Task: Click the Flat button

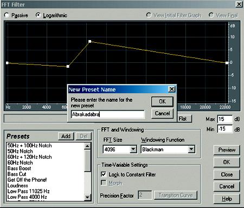Action: 184,119
